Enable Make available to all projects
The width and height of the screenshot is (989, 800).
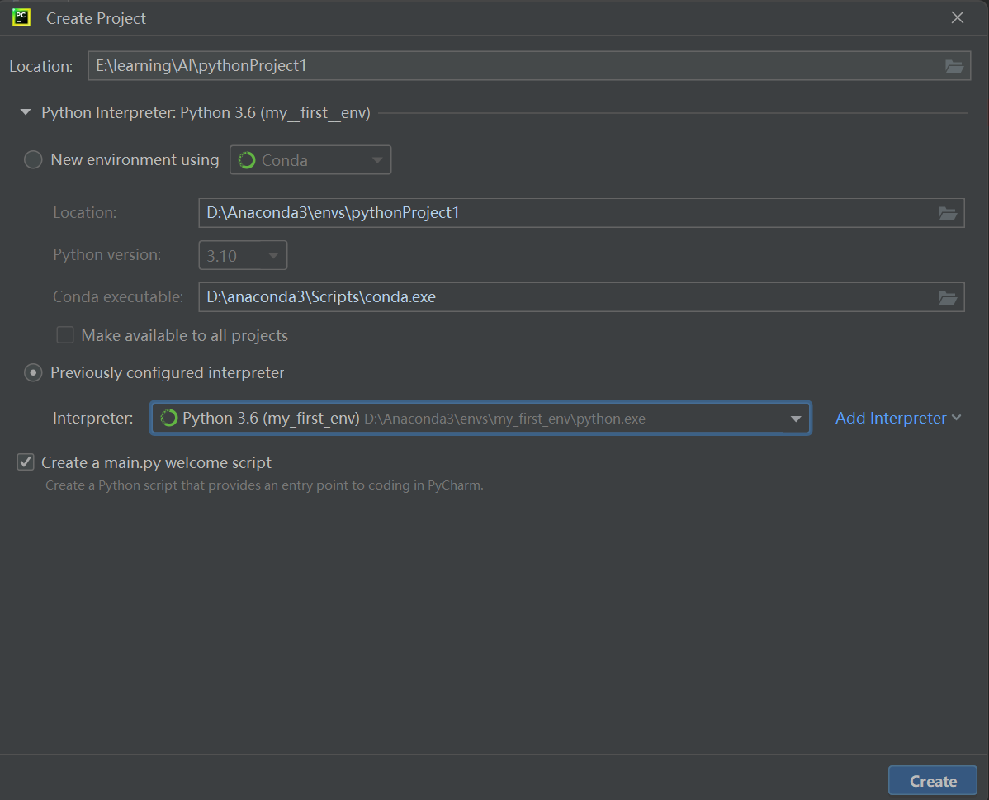coord(65,335)
